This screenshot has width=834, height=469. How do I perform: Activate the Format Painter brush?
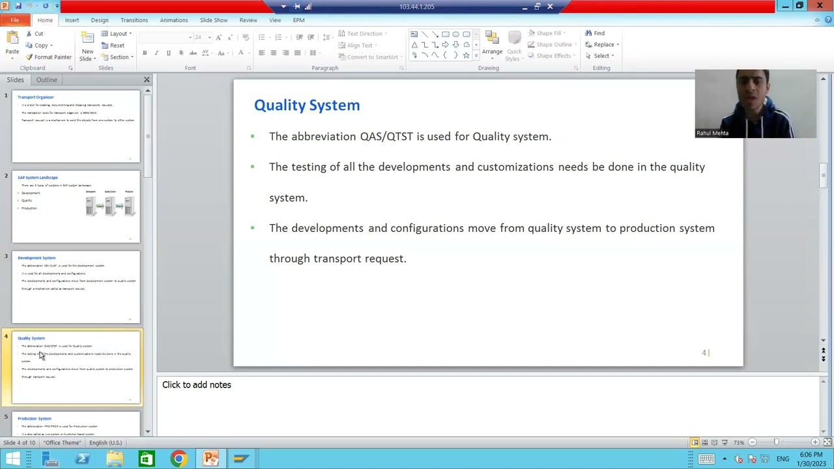48,57
